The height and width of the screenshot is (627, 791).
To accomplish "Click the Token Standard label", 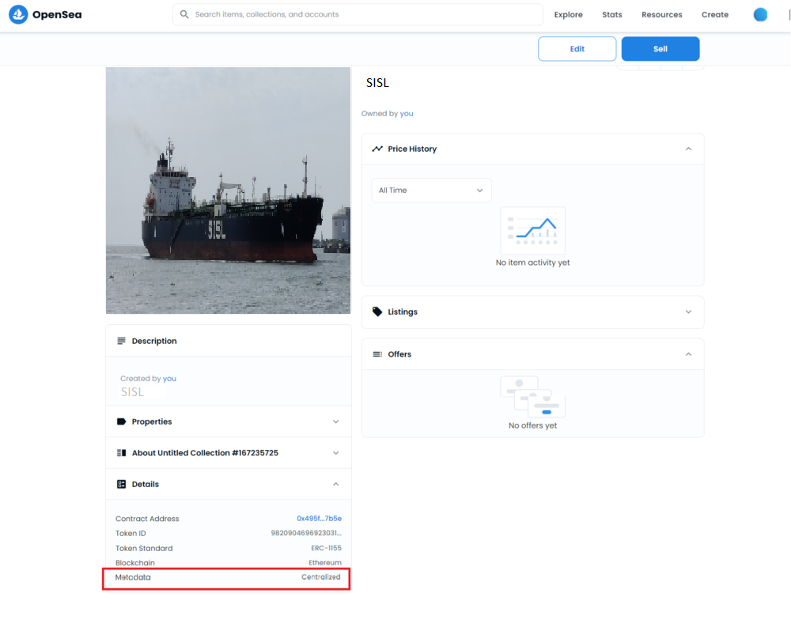I will pos(144,548).
